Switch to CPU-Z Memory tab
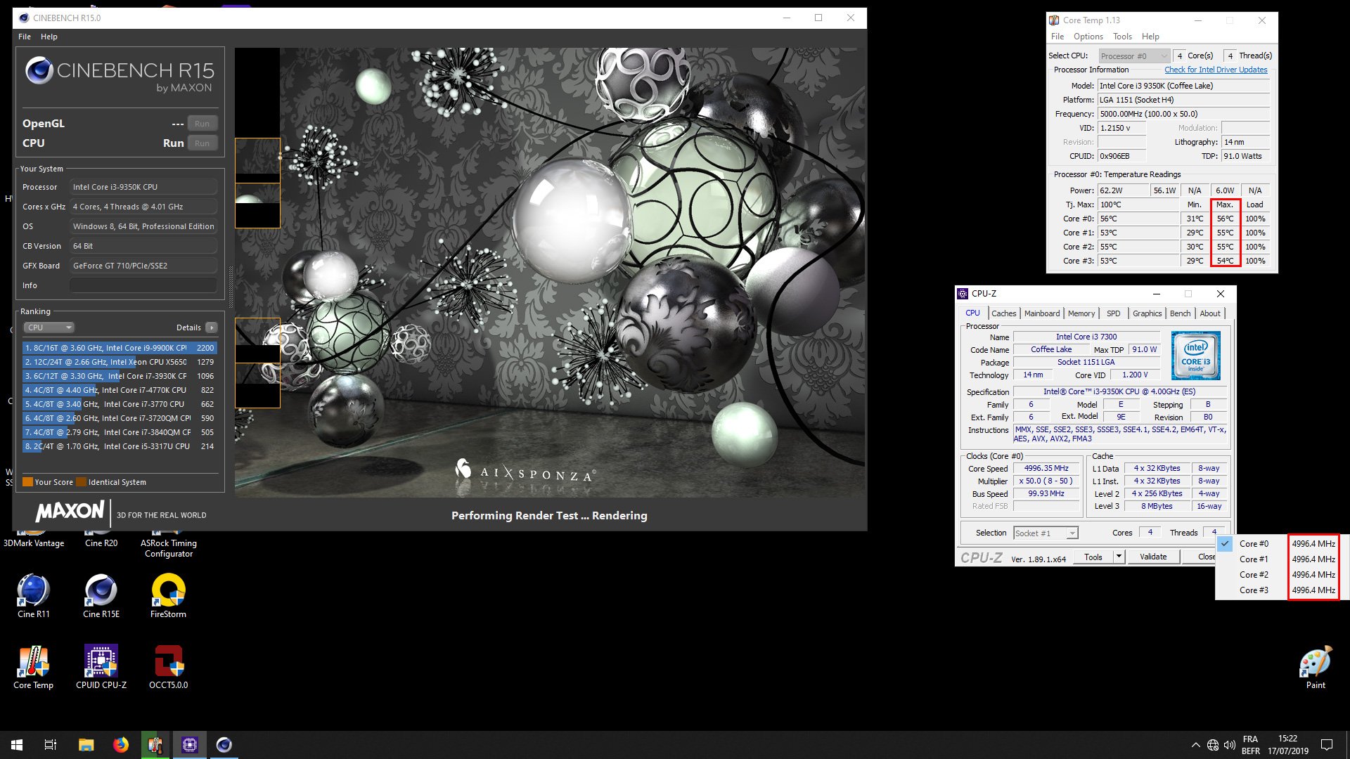 [x=1081, y=313]
